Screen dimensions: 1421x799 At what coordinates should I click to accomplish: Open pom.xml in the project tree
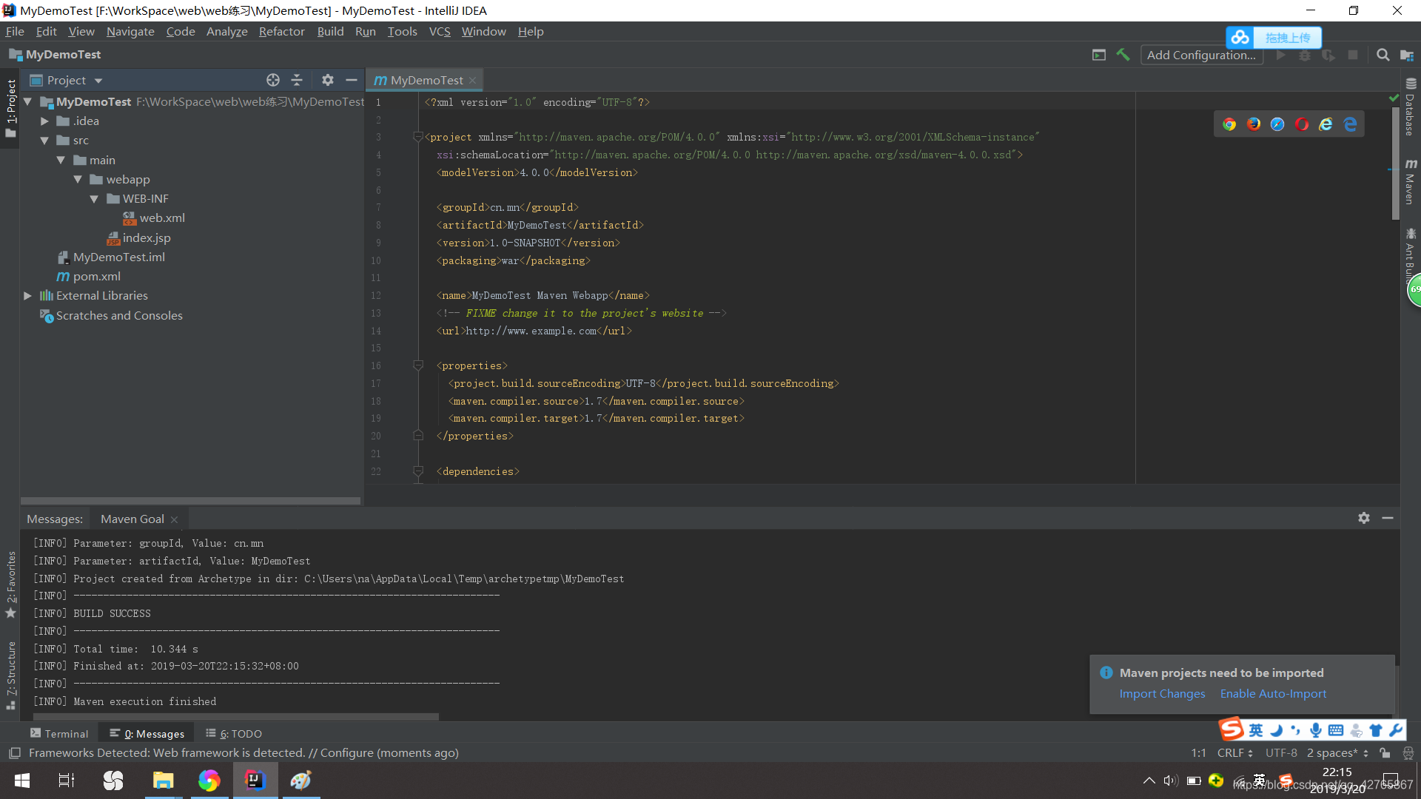click(96, 277)
